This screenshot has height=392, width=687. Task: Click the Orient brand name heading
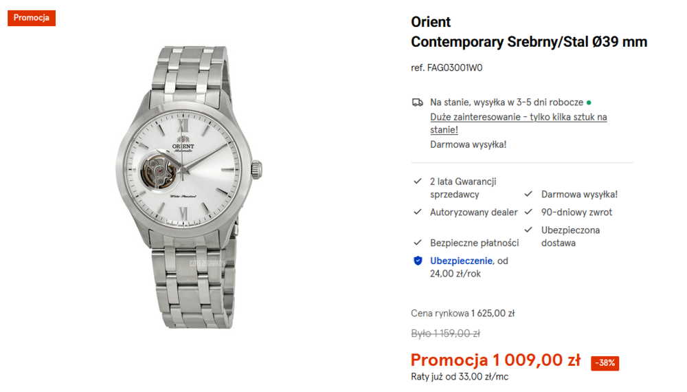pyautogui.click(x=431, y=22)
